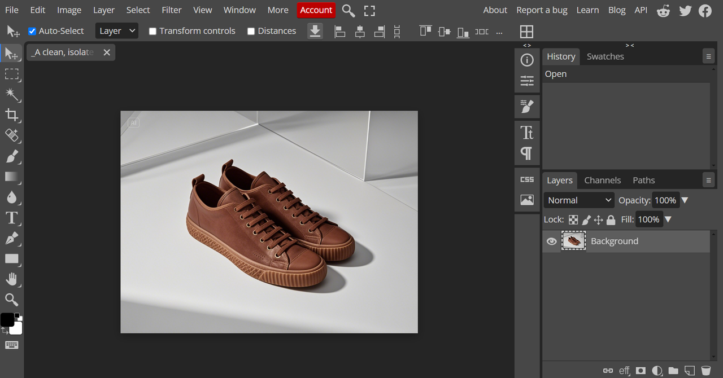This screenshot has width=723, height=378.
Task: Align vertical centers icon
Action: pyautogui.click(x=445, y=32)
